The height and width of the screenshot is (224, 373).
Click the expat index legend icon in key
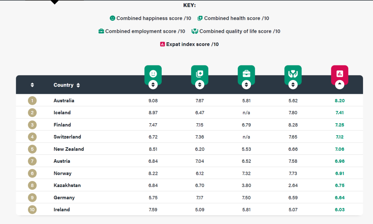point(162,44)
